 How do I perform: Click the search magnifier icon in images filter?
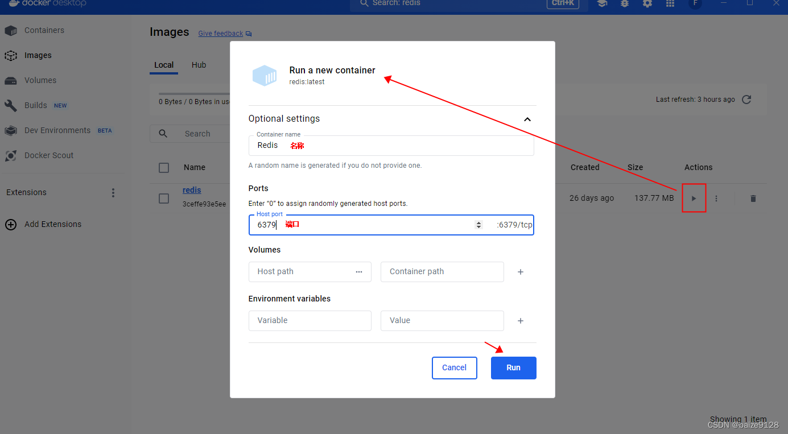[x=163, y=134]
